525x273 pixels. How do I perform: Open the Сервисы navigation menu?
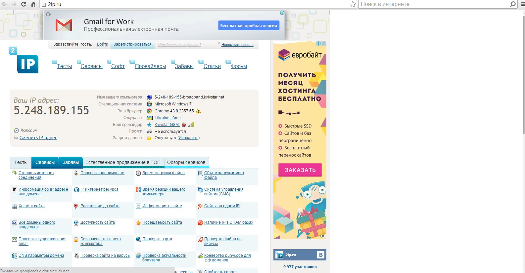tap(91, 66)
